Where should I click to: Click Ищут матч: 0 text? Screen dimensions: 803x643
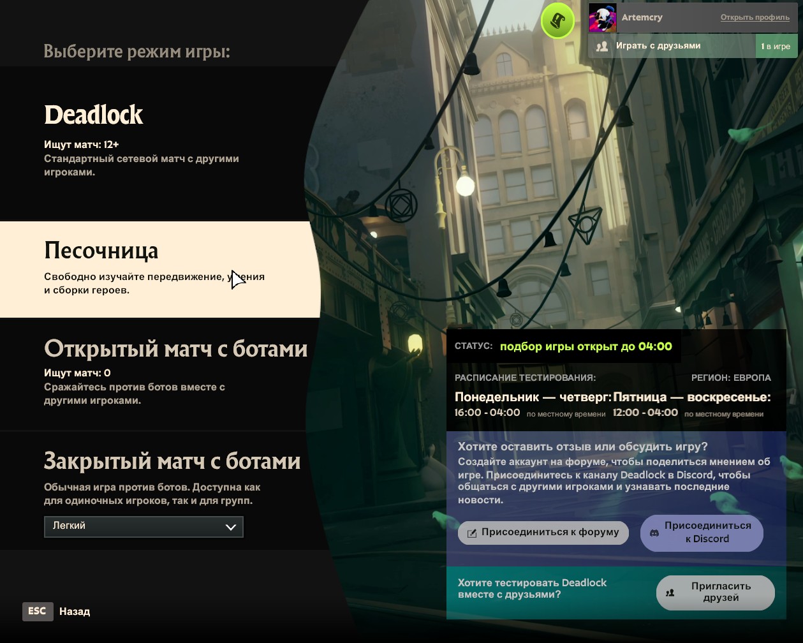(77, 373)
